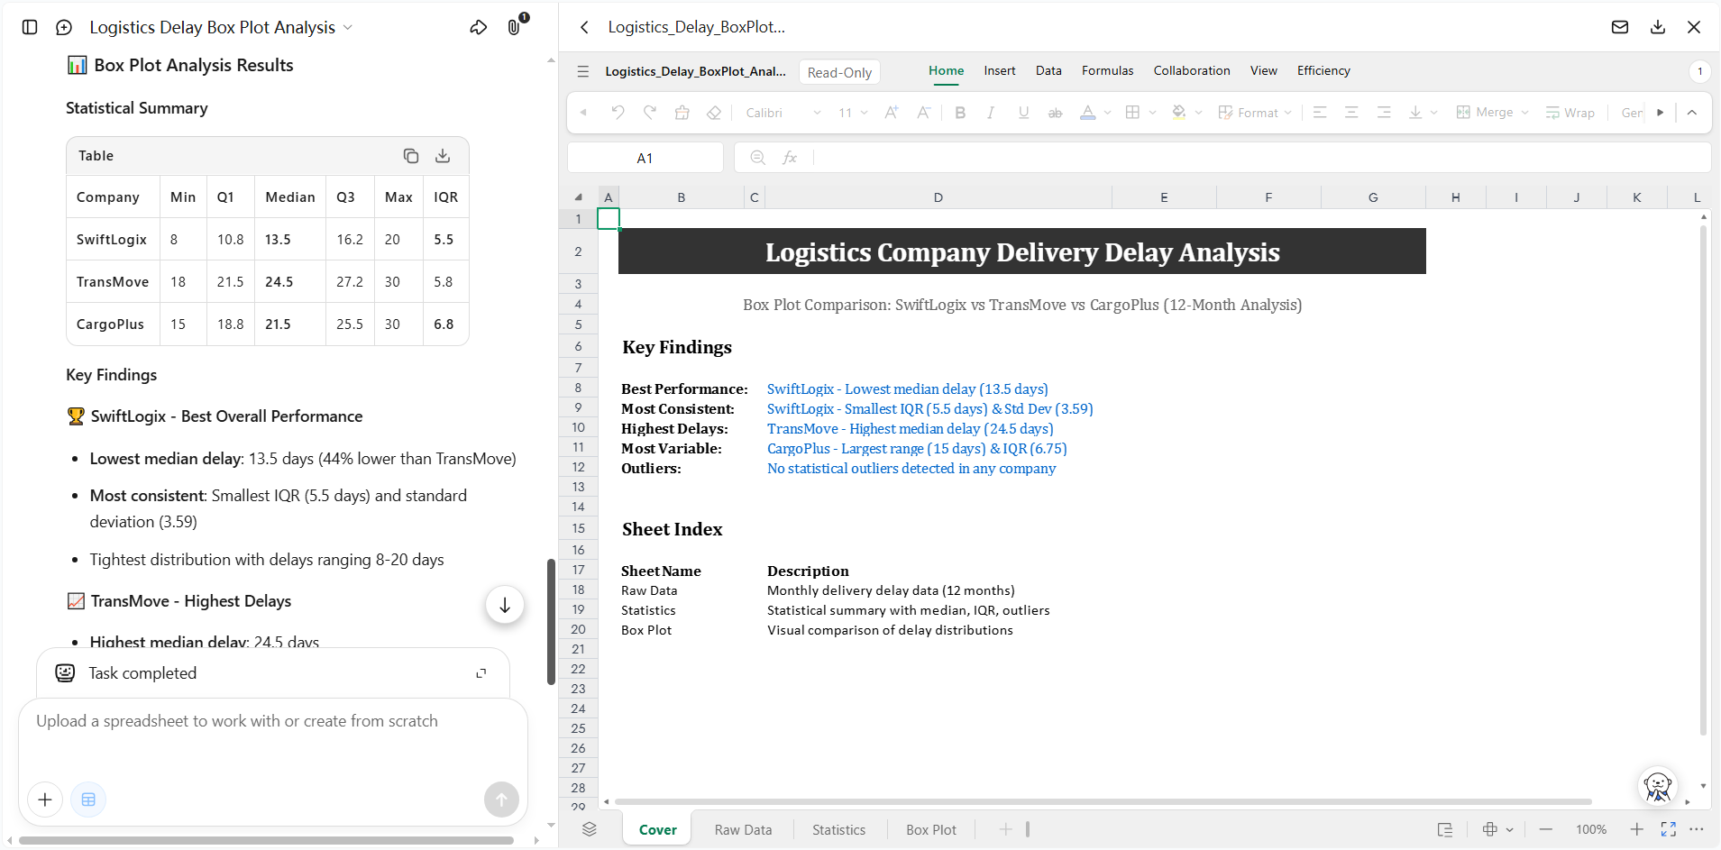
Task: Send the message with the up-arrow button
Action: pyautogui.click(x=501, y=800)
